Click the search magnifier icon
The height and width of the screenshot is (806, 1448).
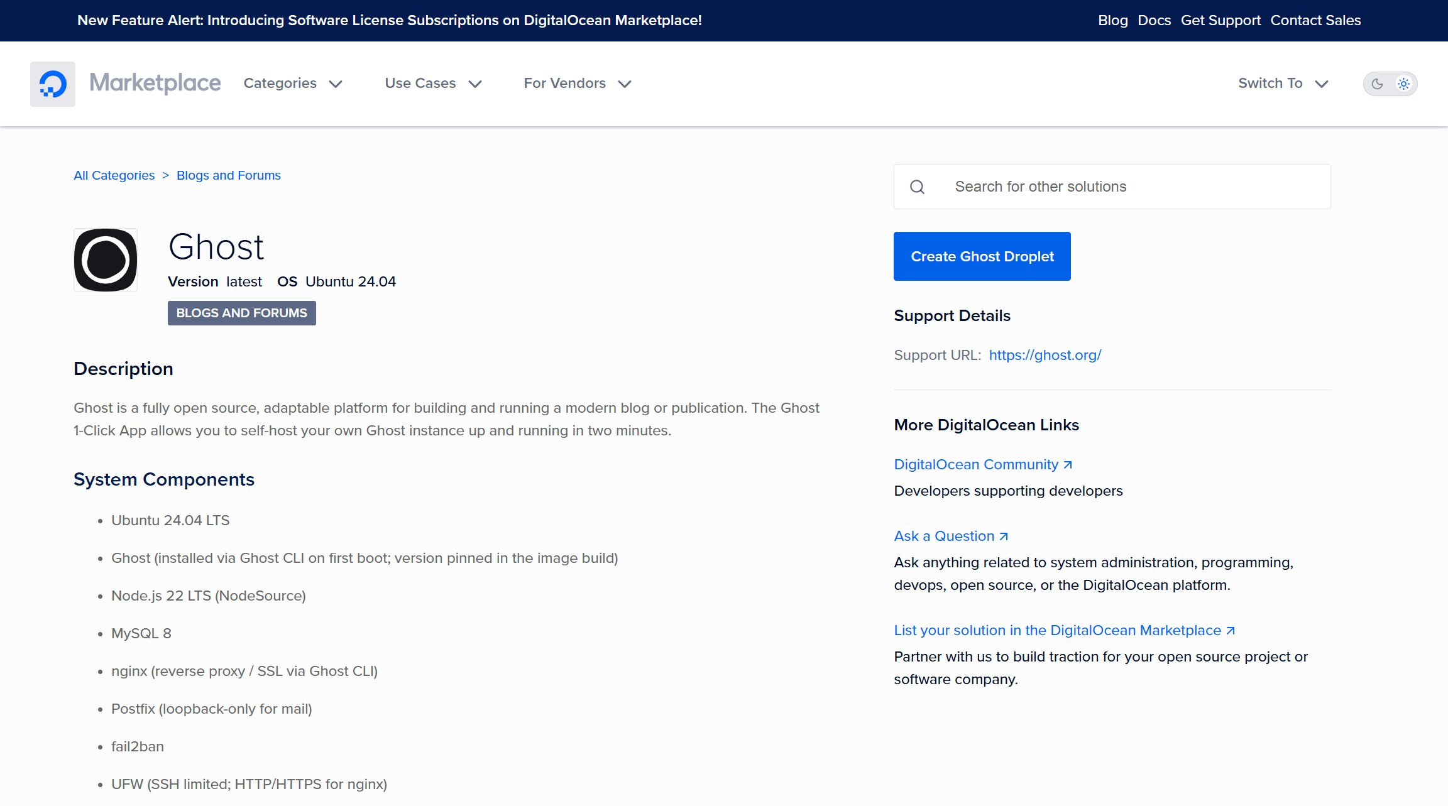918,187
